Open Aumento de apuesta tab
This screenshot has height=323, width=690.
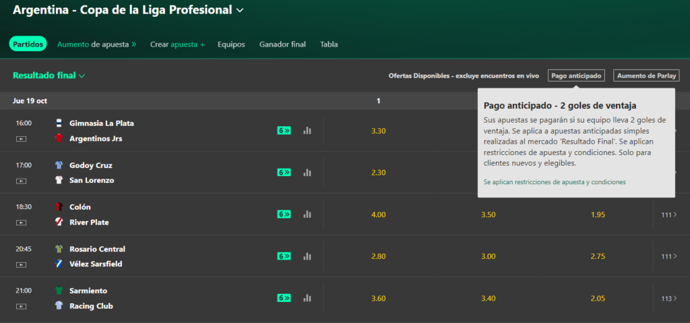point(97,44)
